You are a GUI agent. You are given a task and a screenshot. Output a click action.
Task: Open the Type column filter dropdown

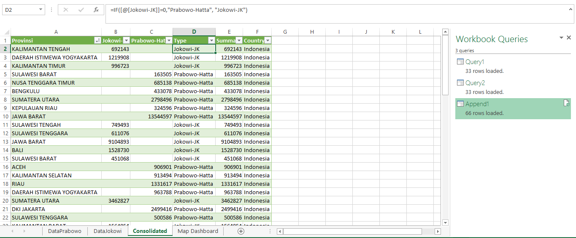pos(211,40)
